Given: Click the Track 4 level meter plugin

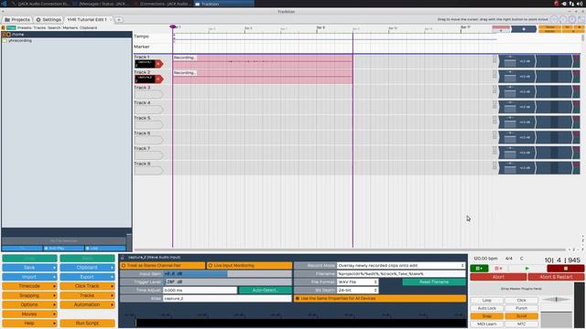Looking at the screenshot, I should (554, 107).
